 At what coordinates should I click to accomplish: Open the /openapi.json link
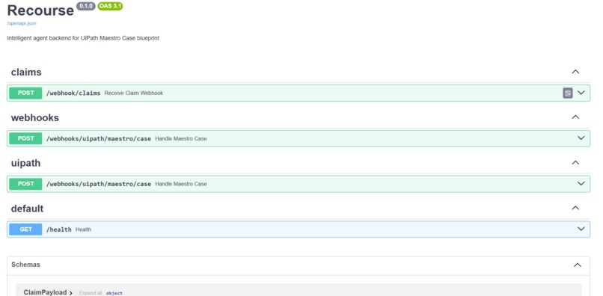click(22, 23)
